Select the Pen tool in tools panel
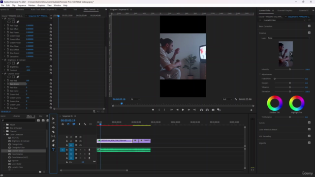The width and height of the screenshot is (315, 177). tap(53, 141)
